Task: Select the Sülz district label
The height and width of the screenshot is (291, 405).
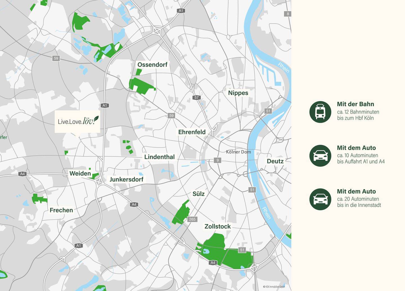Action: (x=199, y=194)
